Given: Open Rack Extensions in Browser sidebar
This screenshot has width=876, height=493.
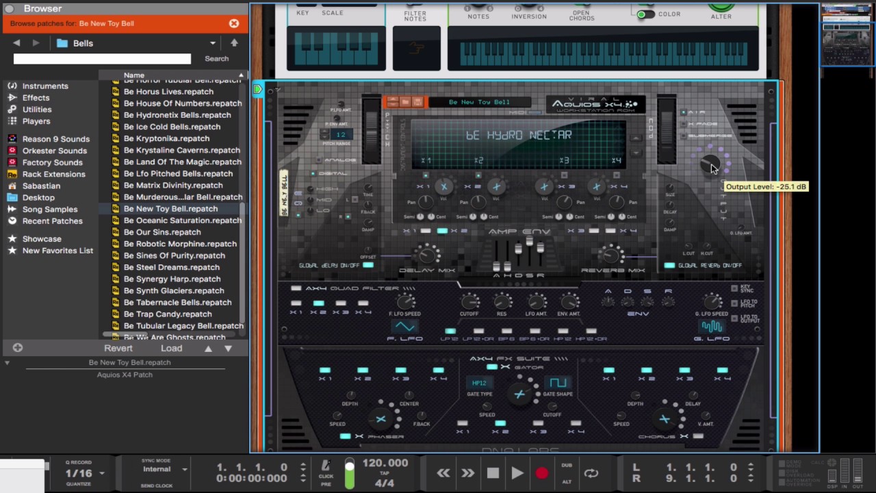Looking at the screenshot, I should click(x=54, y=174).
